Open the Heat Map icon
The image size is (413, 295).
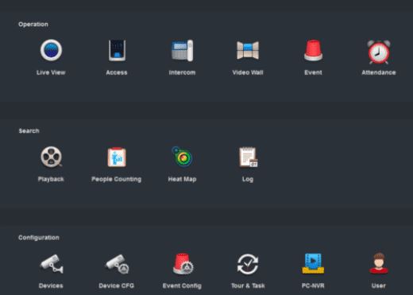(x=182, y=157)
